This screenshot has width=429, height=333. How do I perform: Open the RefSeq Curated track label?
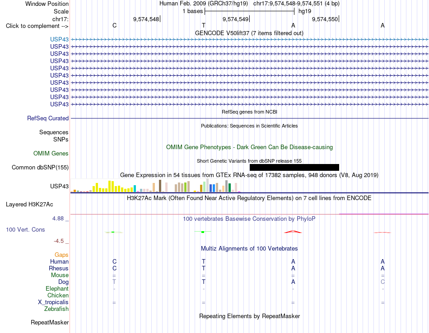coord(48,118)
